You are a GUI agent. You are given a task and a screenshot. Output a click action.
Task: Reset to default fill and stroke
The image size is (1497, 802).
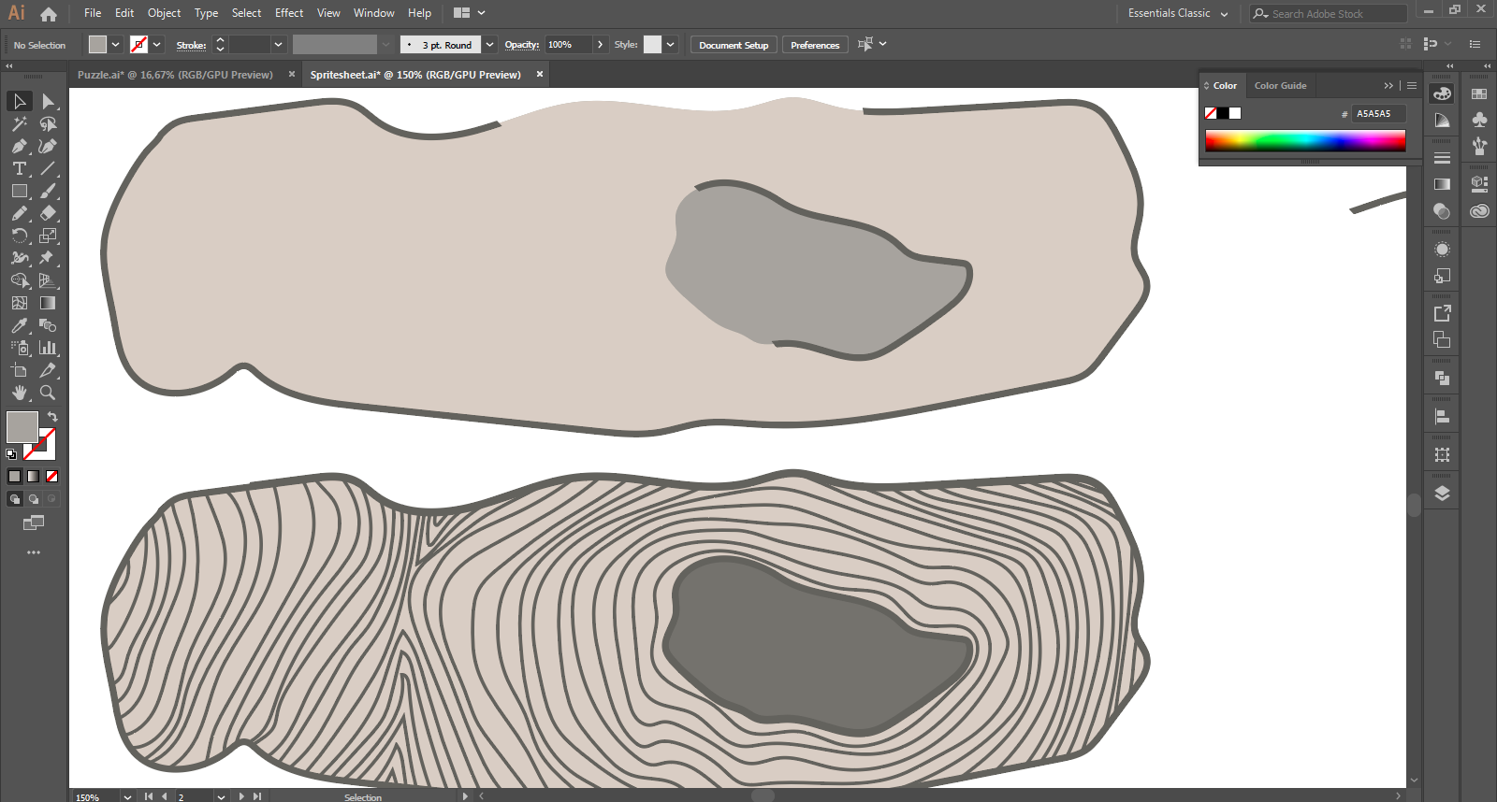click(11, 454)
